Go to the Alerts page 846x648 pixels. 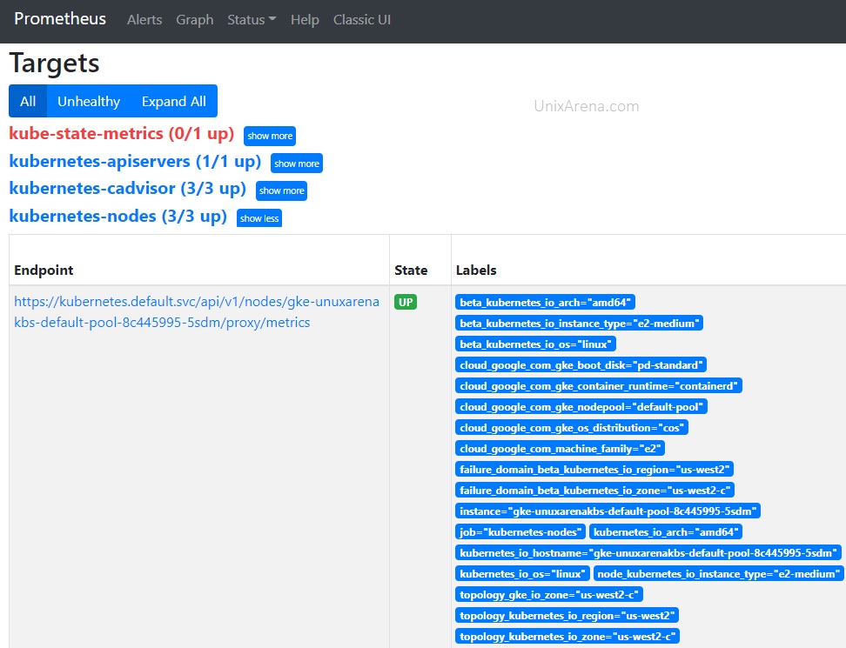(x=144, y=20)
